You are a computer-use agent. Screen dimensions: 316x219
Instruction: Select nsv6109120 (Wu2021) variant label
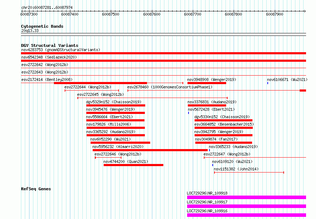click(232, 161)
